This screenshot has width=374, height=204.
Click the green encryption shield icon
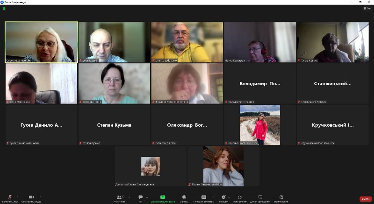4,8
